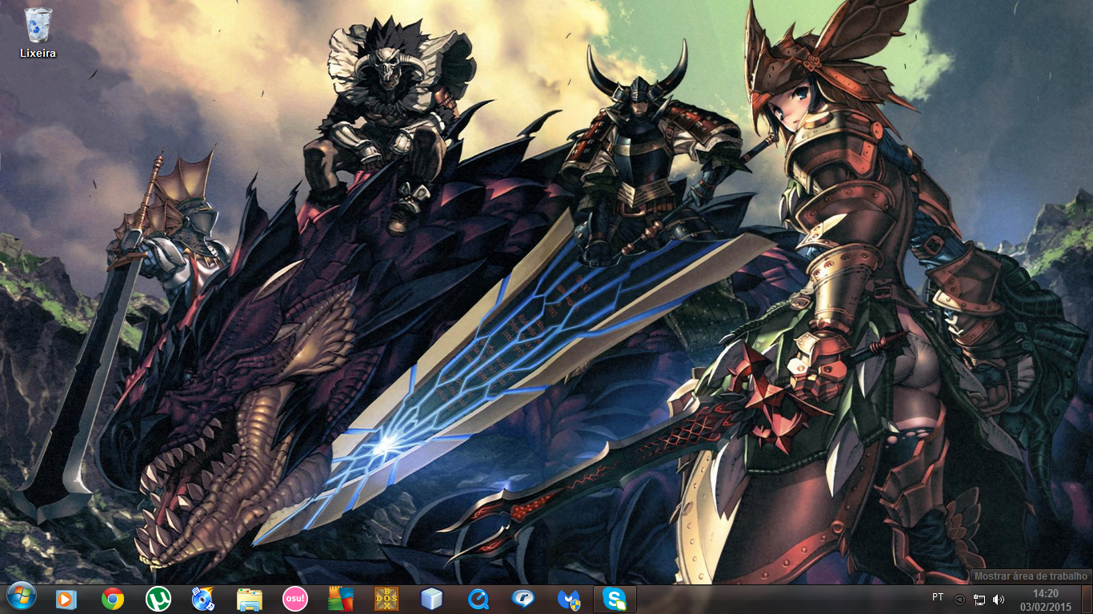Open Google Chrome from the taskbar
Viewport: 1093px width, 614px height.
pyautogui.click(x=113, y=599)
